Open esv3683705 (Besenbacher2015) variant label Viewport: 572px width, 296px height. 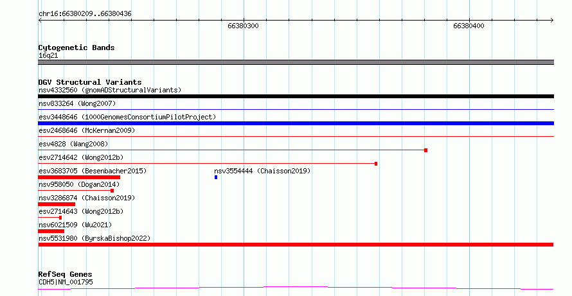(x=93, y=171)
